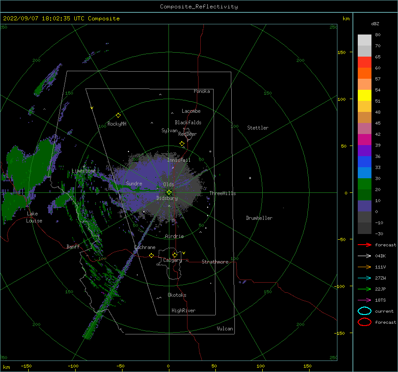Viewport: 398px width, 372px height.
Task: Click the white 04DK arrow icon
Action: pyautogui.click(x=364, y=256)
